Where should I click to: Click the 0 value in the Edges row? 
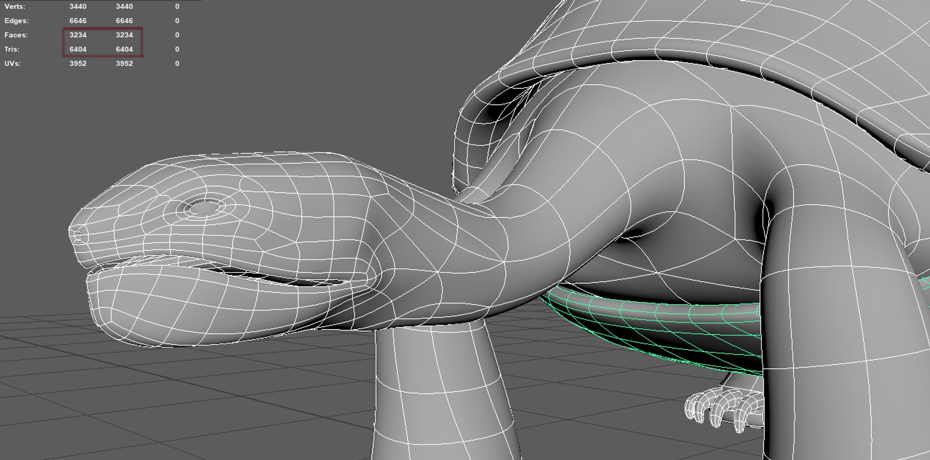click(177, 21)
